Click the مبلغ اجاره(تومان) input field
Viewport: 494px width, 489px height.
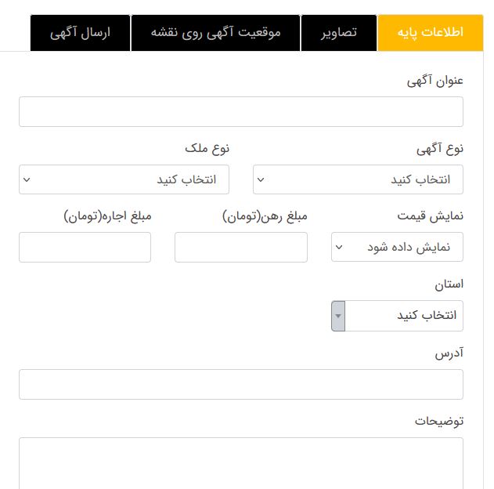click(85, 247)
